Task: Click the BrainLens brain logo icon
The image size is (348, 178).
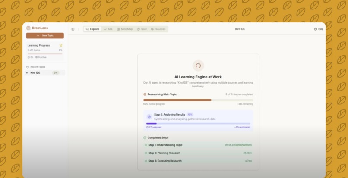Action: tap(28, 28)
